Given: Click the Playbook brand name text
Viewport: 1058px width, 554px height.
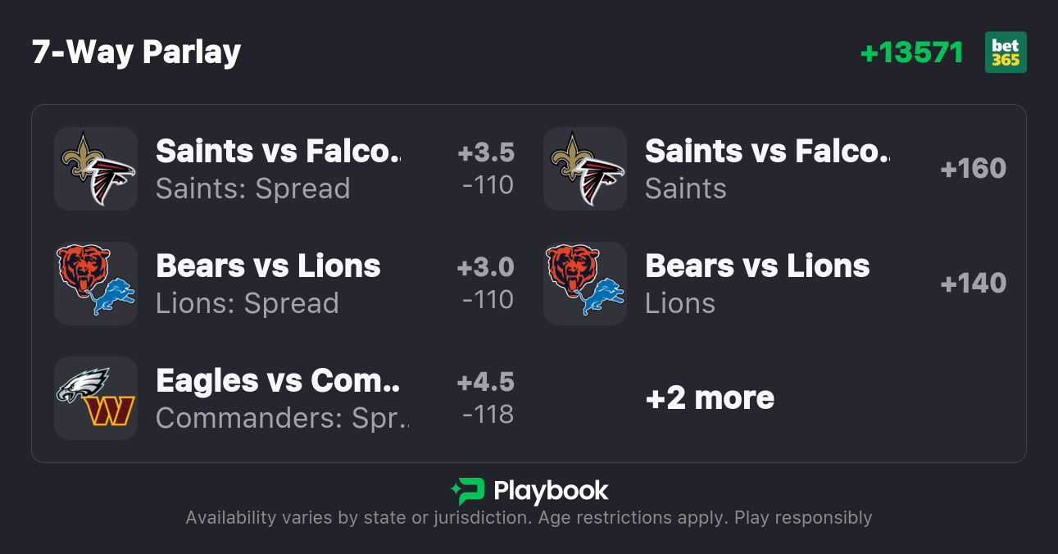Looking at the screenshot, I should (551, 491).
